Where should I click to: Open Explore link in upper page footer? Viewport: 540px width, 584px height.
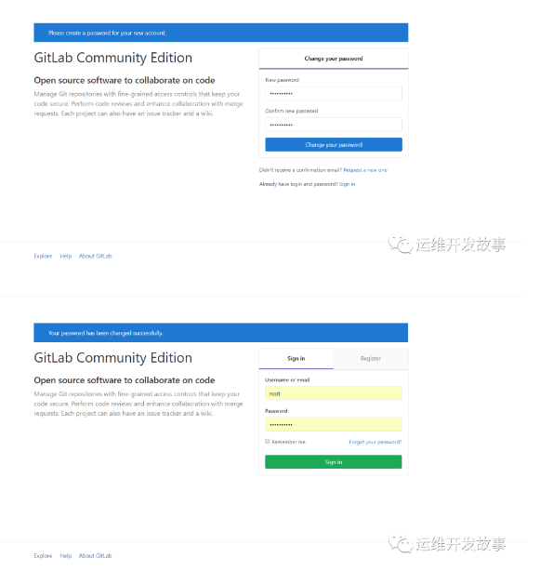43,257
